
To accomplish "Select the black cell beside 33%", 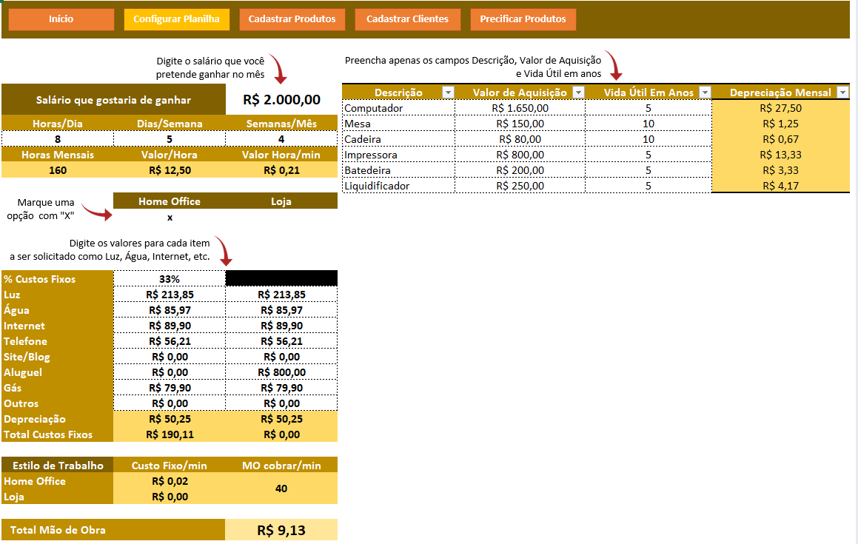I will [x=281, y=278].
